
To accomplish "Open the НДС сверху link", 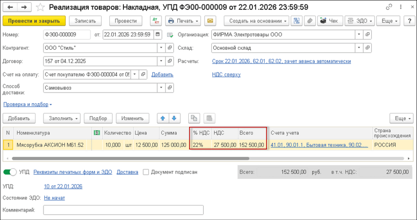I will click(x=226, y=75).
